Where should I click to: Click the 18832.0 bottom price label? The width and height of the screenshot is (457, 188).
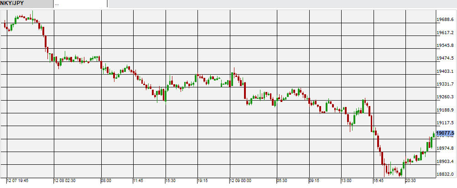click(445, 174)
